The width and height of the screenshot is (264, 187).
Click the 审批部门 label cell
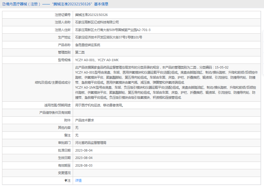[x=38, y=143]
